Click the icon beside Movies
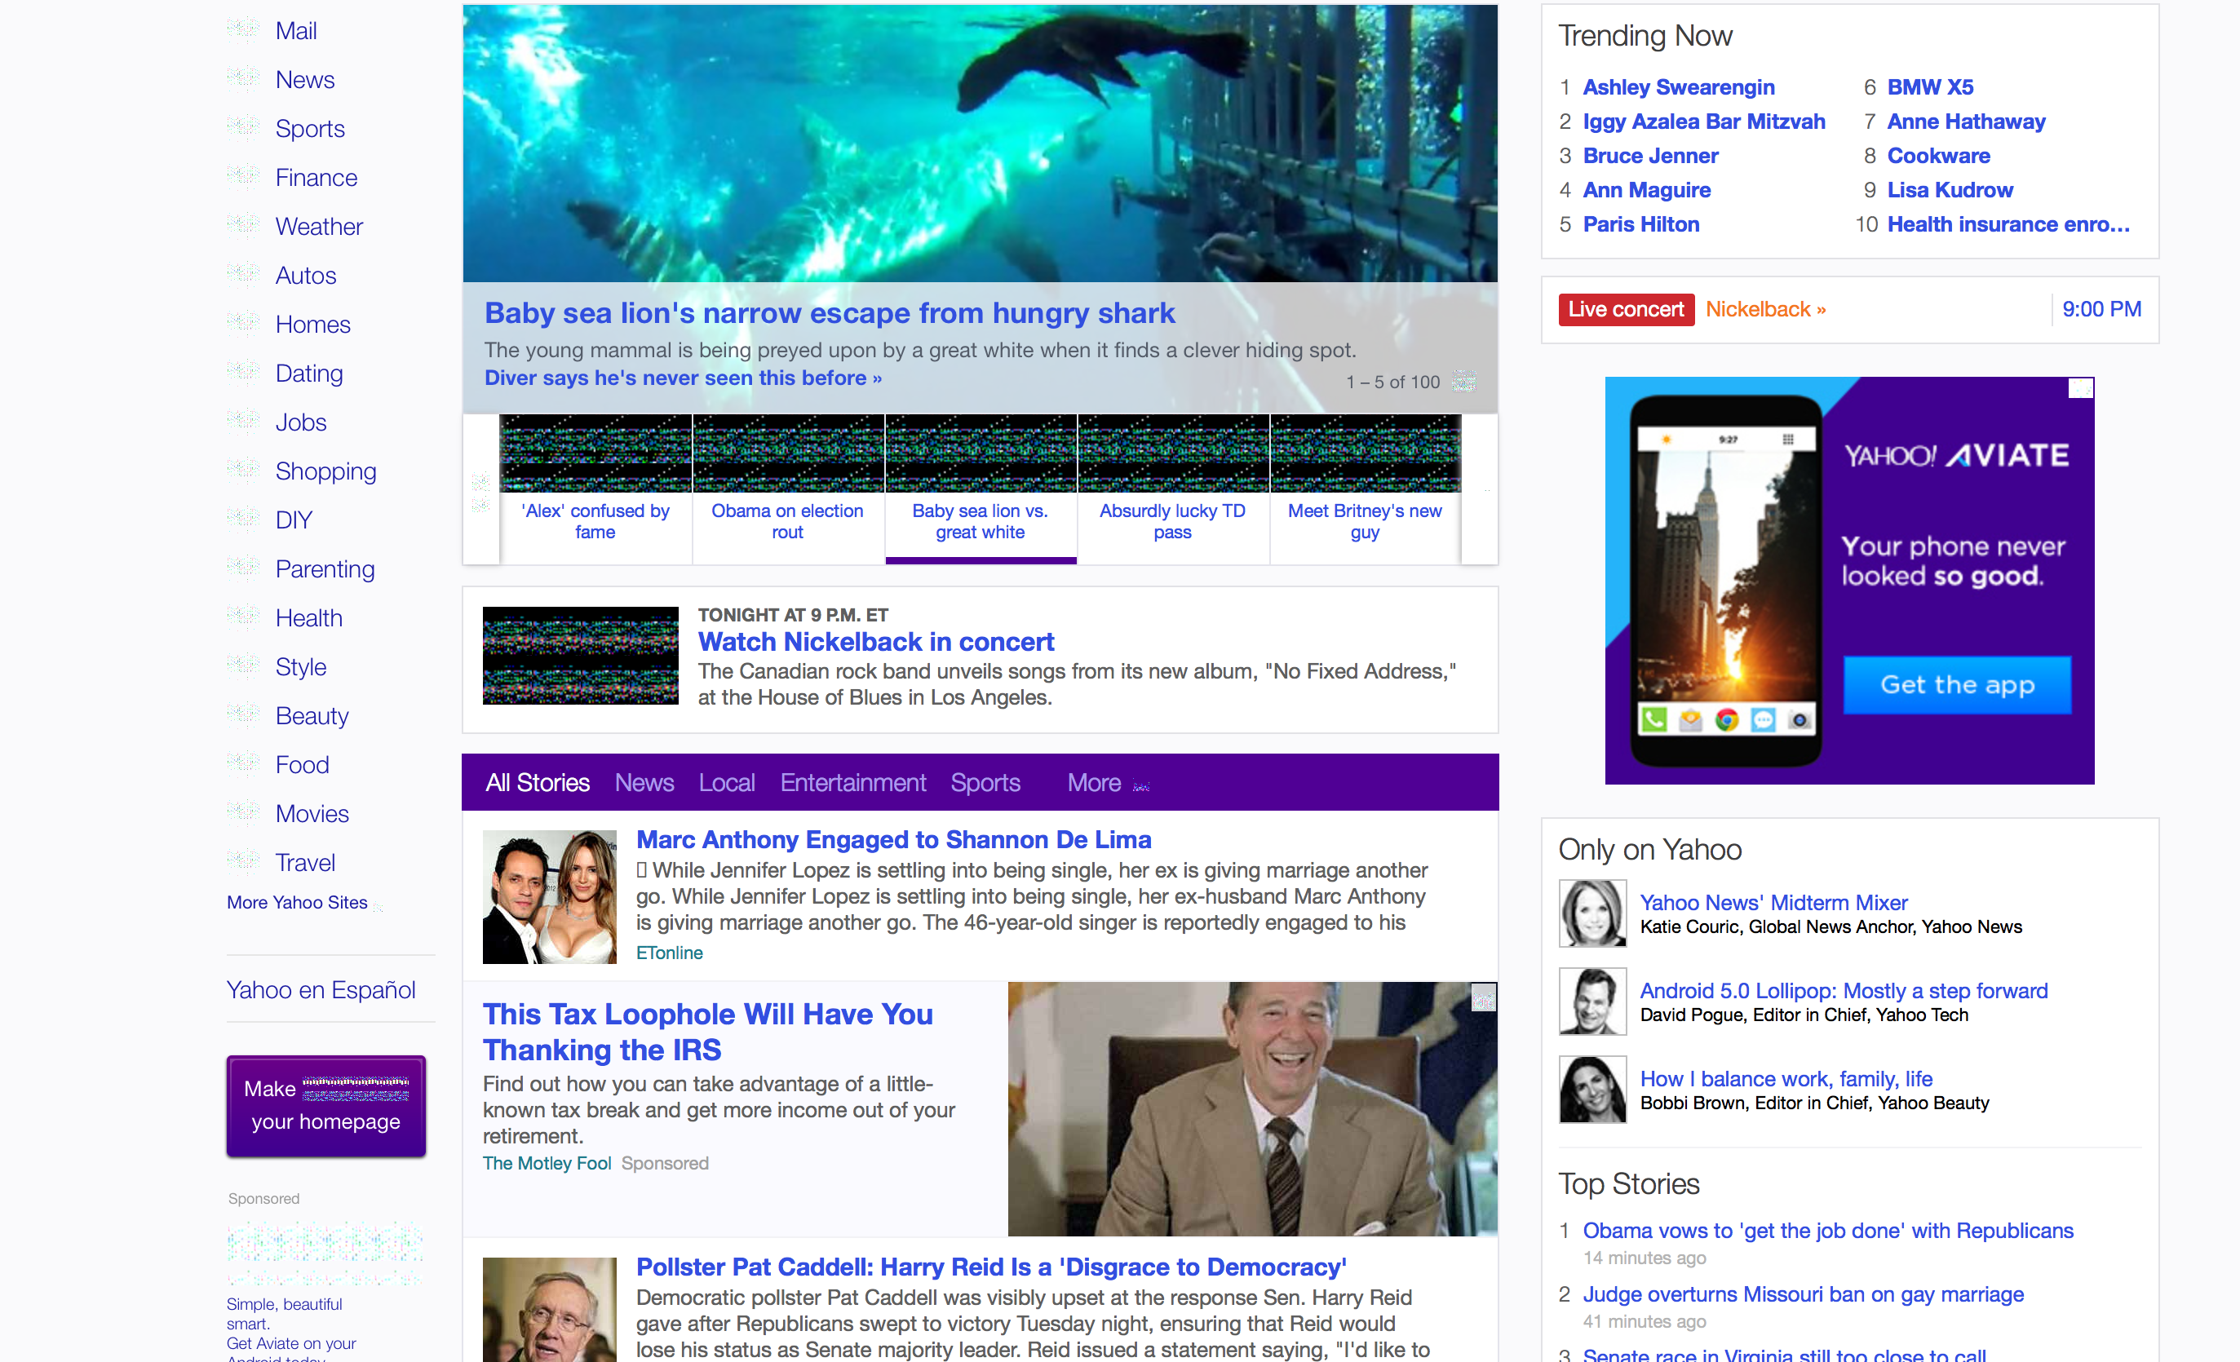 [x=243, y=815]
